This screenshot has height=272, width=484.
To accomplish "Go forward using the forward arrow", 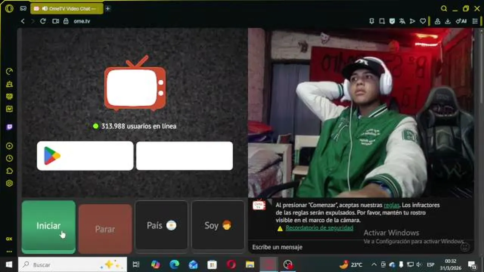I will click(x=33, y=21).
